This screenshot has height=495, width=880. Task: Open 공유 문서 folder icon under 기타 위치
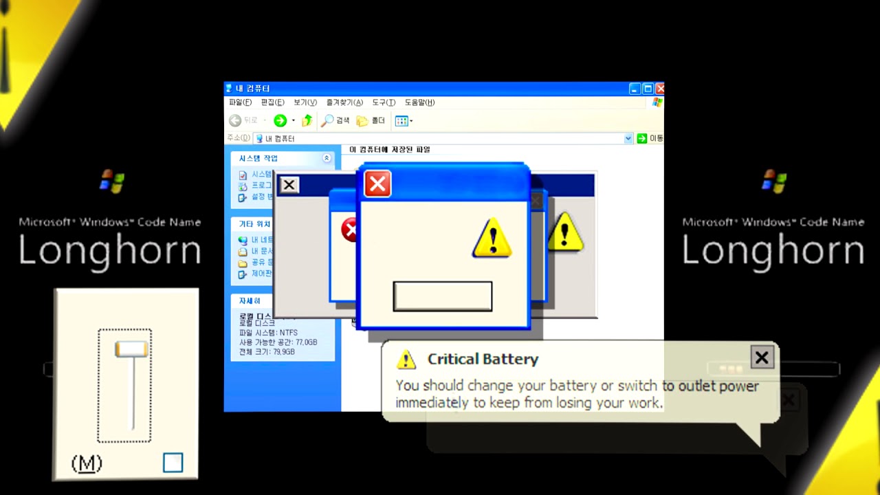pos(243,263)
